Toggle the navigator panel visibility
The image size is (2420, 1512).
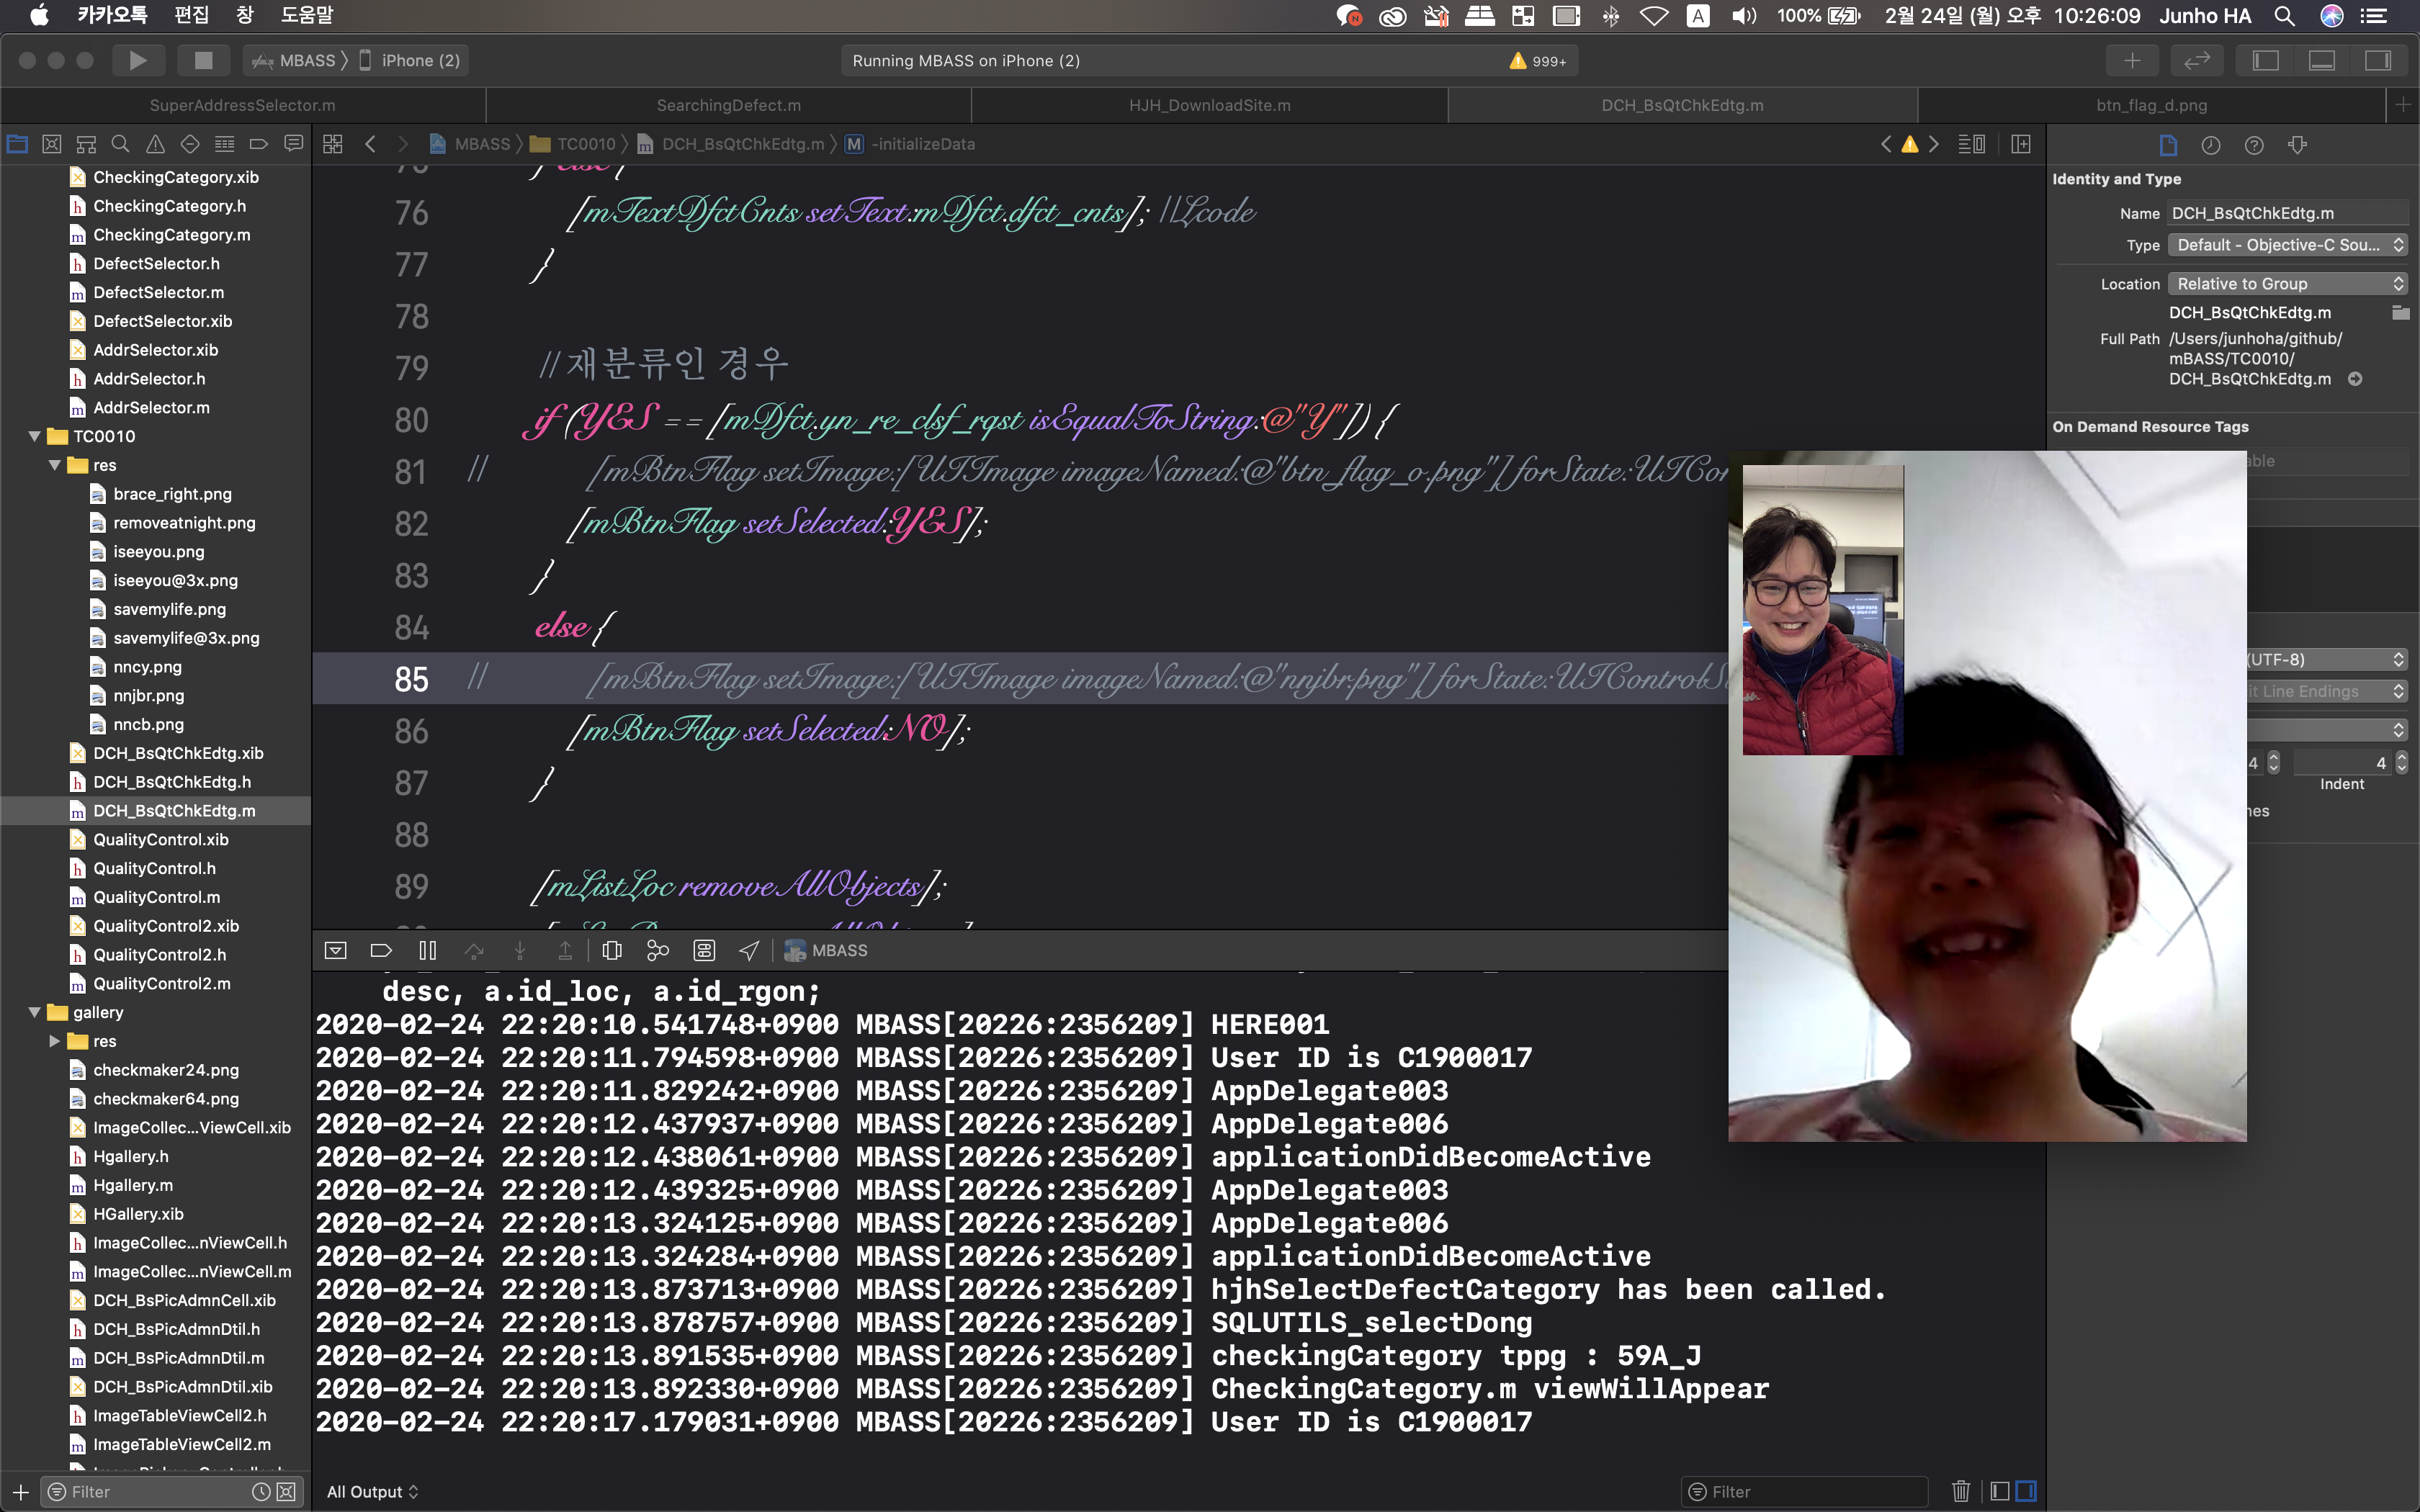(x=2265, y=60)
